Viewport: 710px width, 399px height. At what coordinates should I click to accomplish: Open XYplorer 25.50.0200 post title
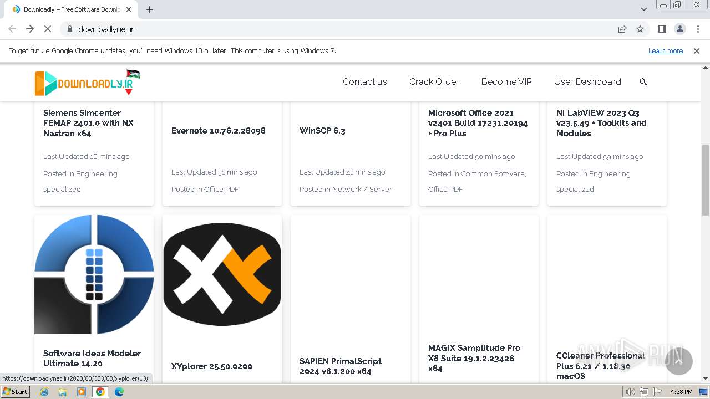pos(212,366)
